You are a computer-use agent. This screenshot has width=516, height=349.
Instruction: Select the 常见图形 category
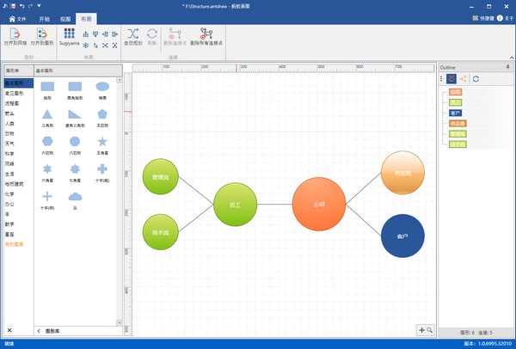coord(18,94)
